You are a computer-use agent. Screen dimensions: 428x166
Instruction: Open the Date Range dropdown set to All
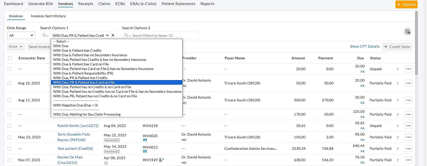(x=21, y=35)
